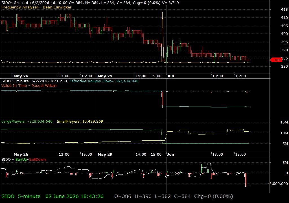
Task: Click the 0 label on BuyUp axis
Action: [287, 173]
